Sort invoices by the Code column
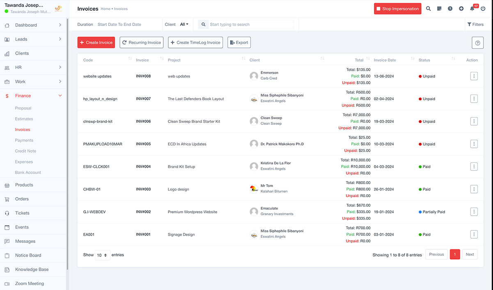The width and height of the screenshot is (493, 290). pyautogui.click(x=88, y=60)
